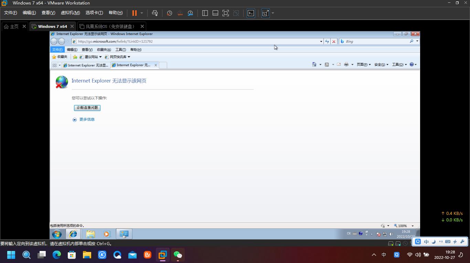
Task: Click the IE home page icon
Action: pyautogui.click(x=314, y=65)
